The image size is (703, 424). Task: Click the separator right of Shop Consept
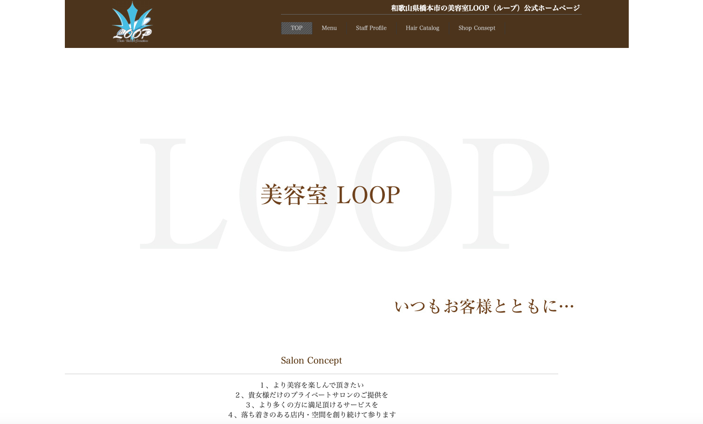click(x=505, y=28)
